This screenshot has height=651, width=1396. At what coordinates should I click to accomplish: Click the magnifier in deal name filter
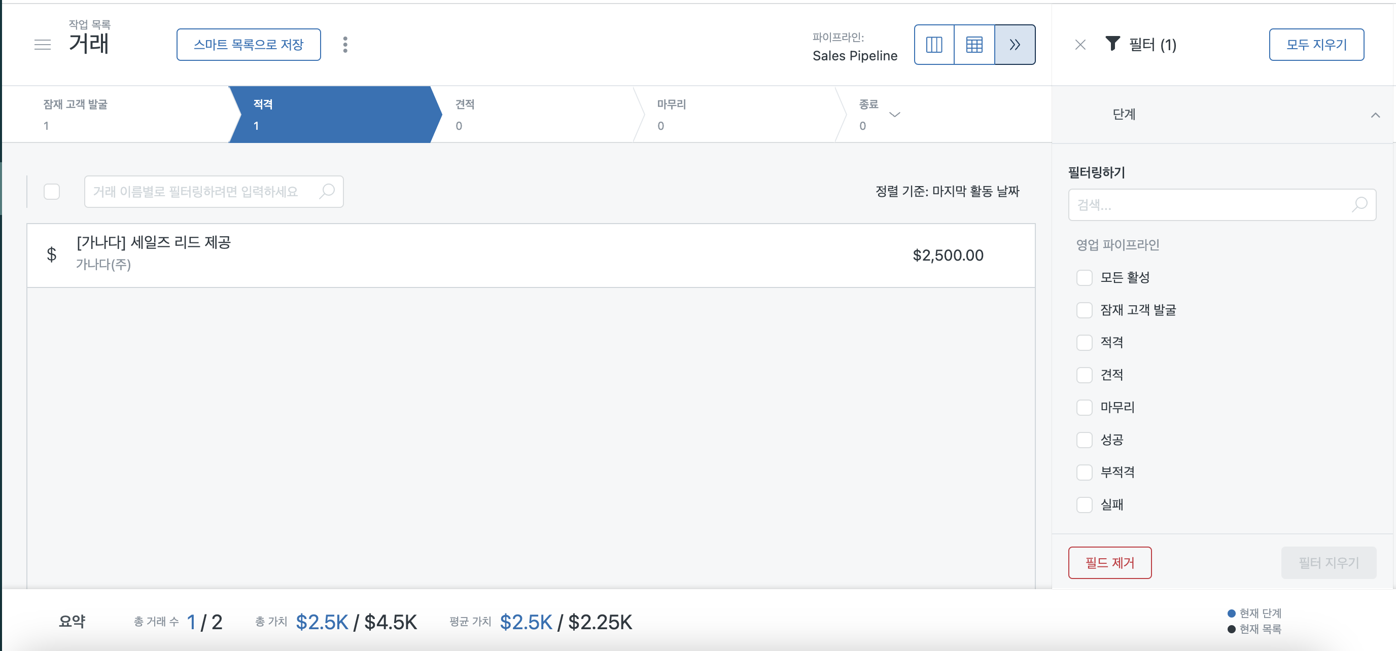(327, 191)
